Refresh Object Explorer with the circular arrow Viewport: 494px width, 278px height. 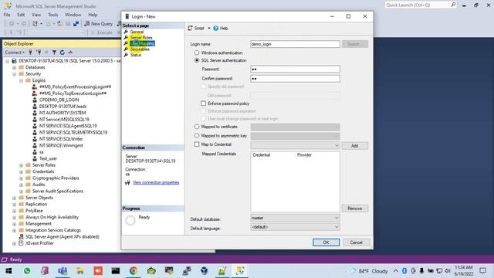(x=62, y=53)
